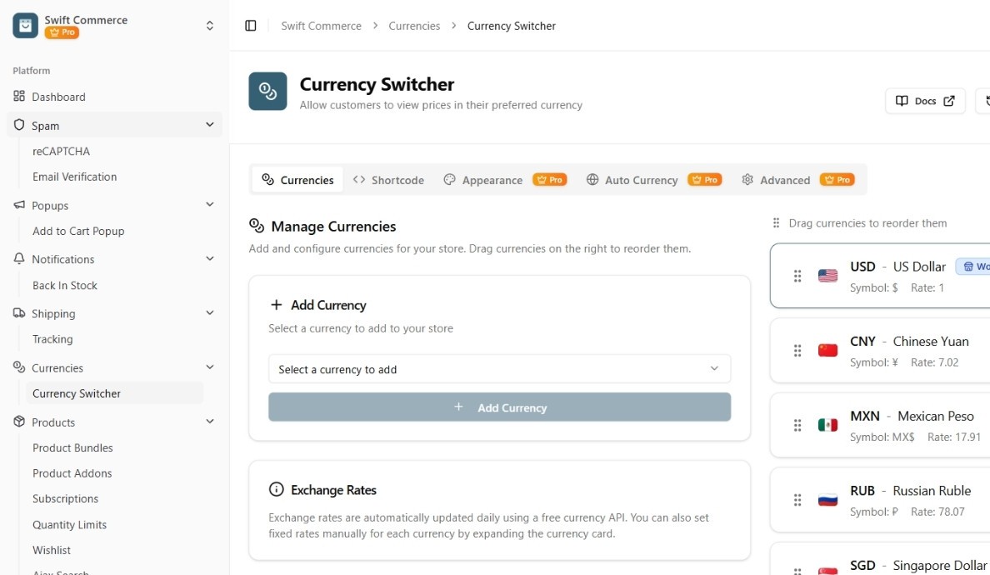Click the Currency Switcher header icon
The width and height of the screenshot is (990, 575).
267,91
